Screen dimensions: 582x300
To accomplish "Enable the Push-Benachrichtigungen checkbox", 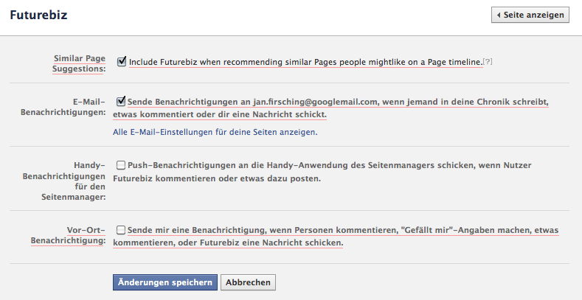I will pyautogui.click(x=122, y=165).
